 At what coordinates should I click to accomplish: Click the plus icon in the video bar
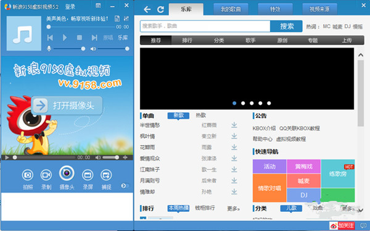point(125,157)
